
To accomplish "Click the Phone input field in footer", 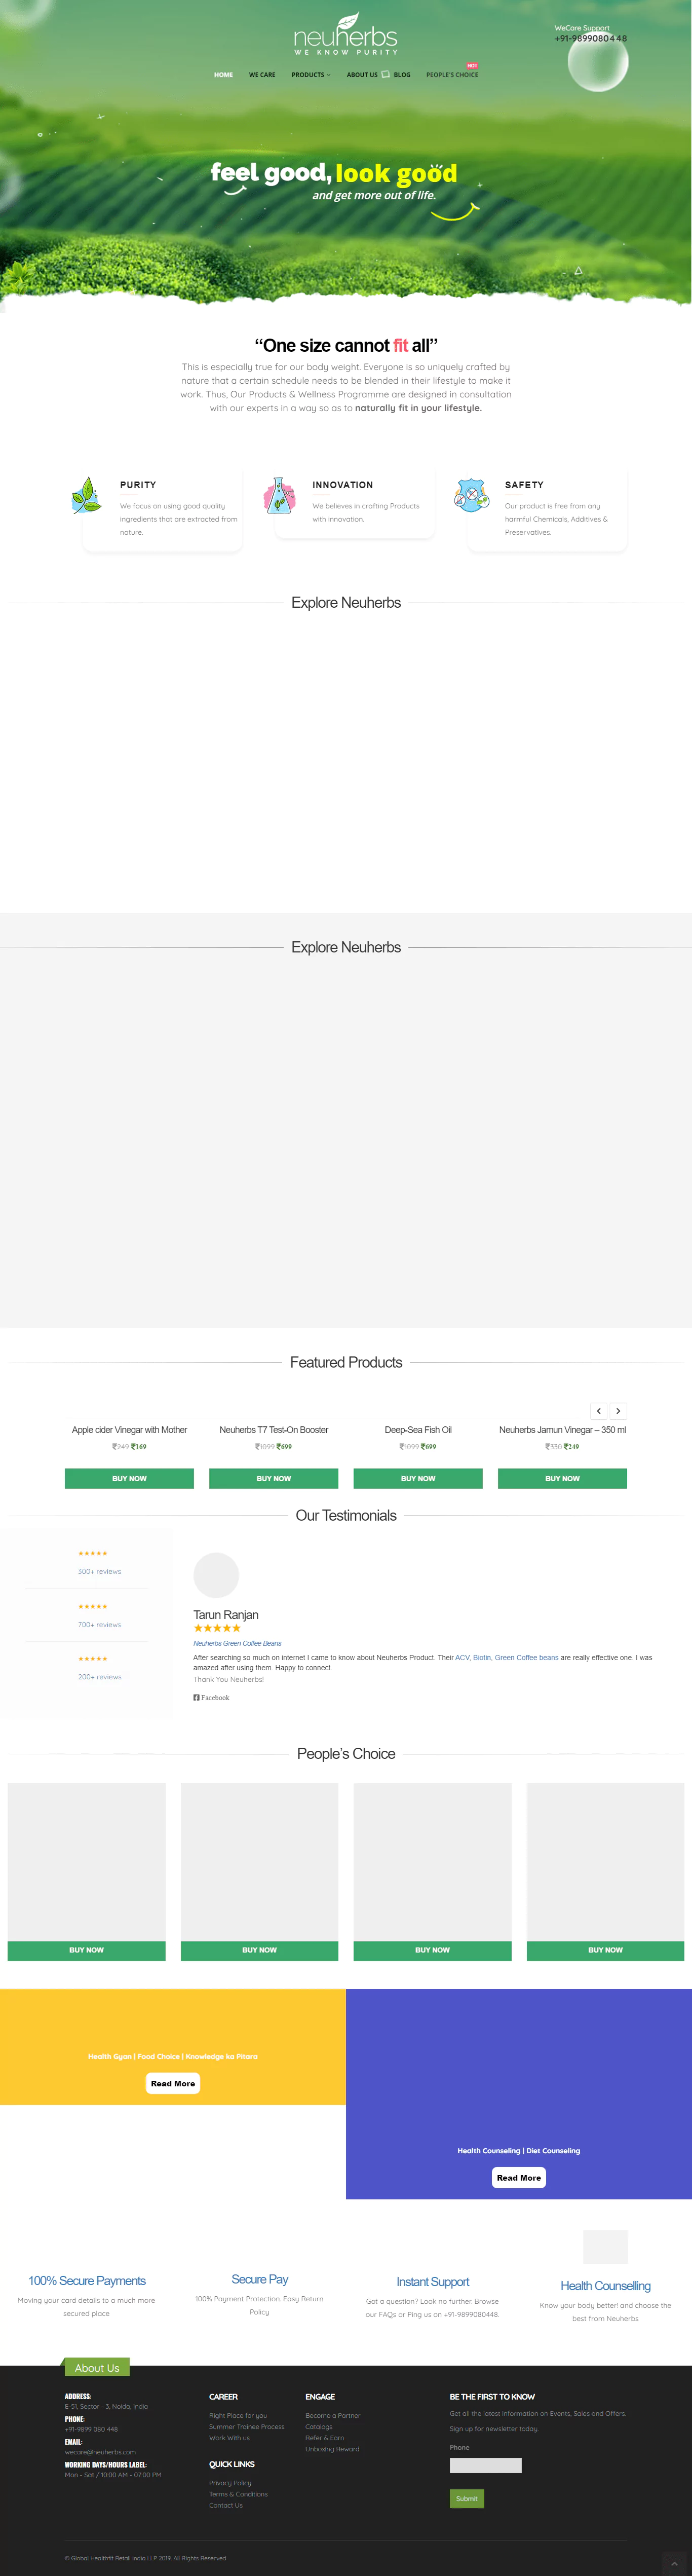I will pyautogui.click(x=485, y=2465).
